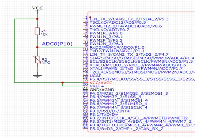Screen dimensions: 203x138
Task: Click the LIN_TX_2/CAN2_TX_2/TxD4_2/P5.3 pin label
Action: [x=129, y=19]
